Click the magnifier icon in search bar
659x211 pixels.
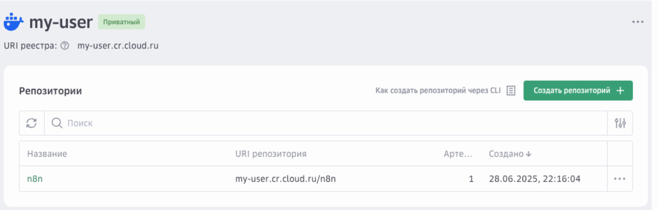(57, 123)
